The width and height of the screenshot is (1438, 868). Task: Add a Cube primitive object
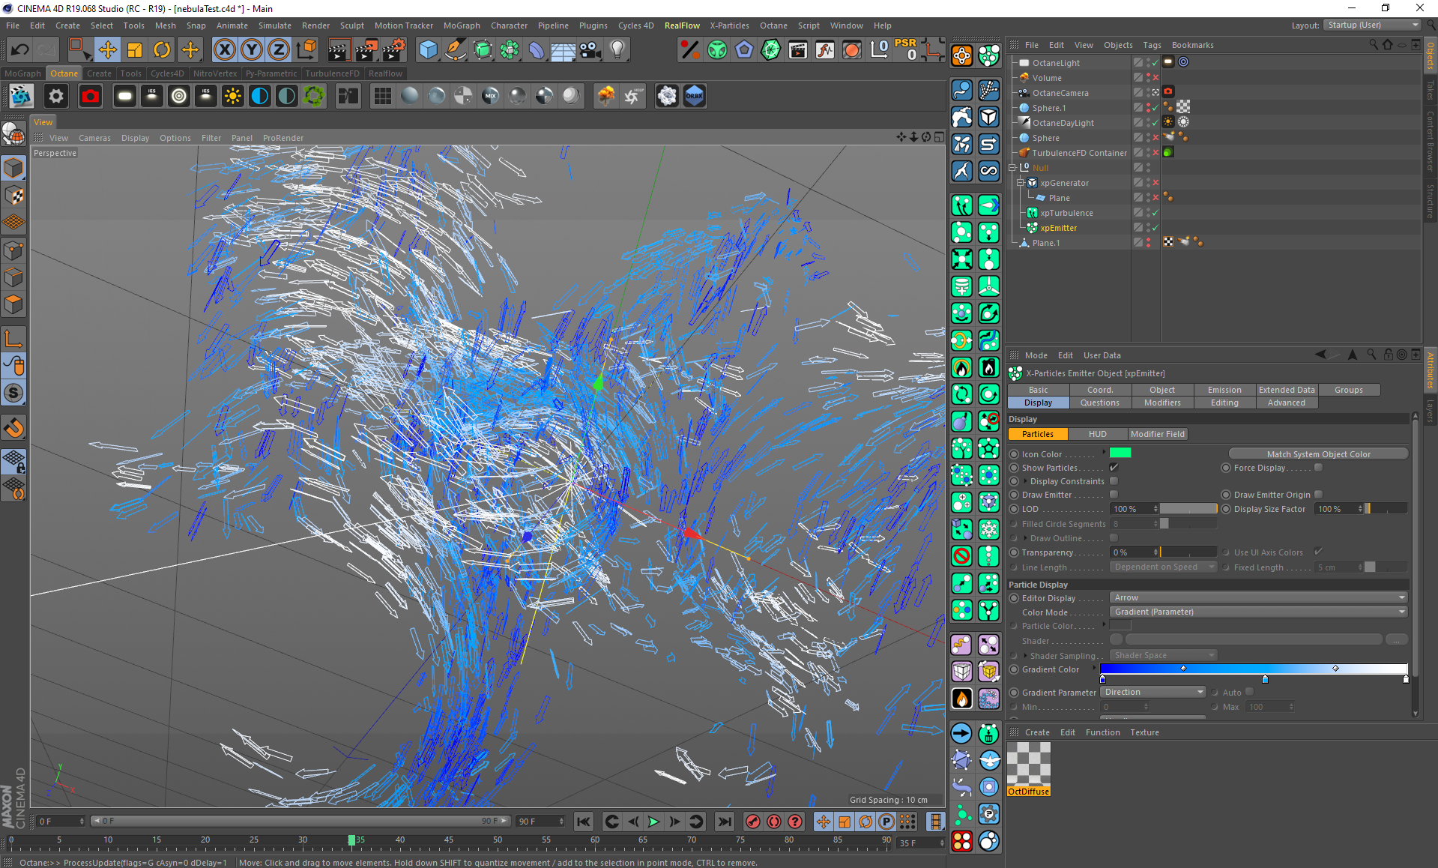click(x=429, y=50)
